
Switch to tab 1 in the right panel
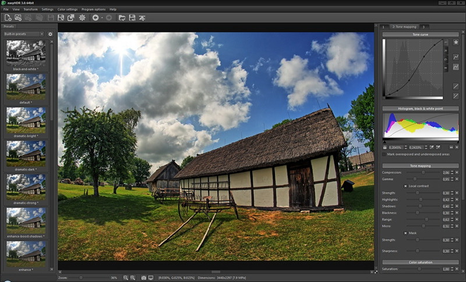pyautogui.click(x=384, y=27)
